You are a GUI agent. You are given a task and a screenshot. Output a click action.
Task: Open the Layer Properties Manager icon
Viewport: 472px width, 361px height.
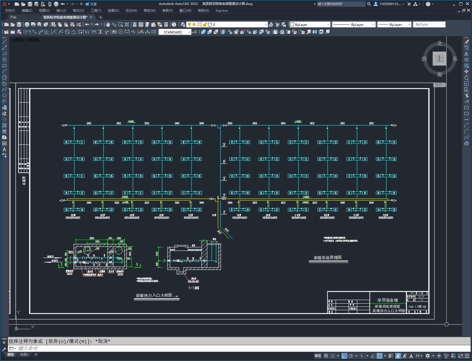(183, 24)
